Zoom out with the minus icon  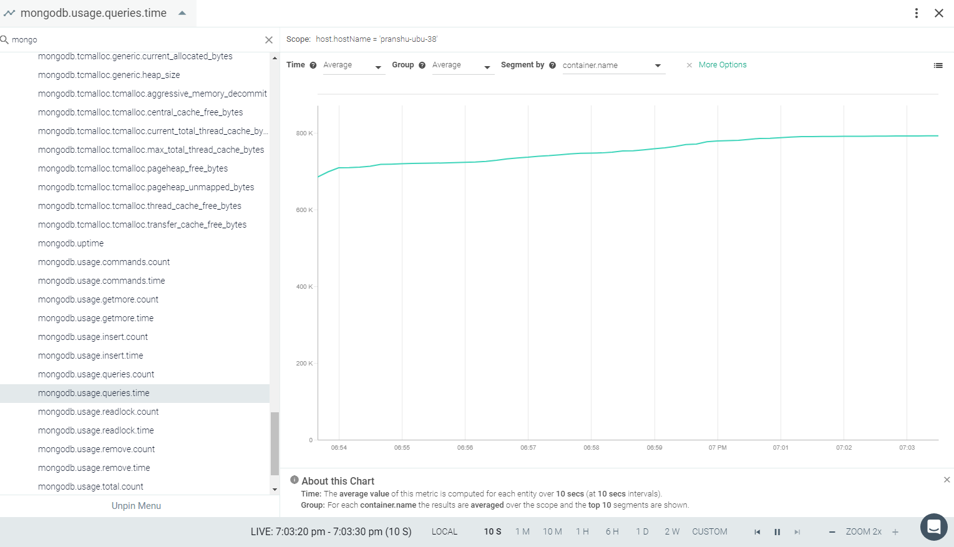click(832, 532)
